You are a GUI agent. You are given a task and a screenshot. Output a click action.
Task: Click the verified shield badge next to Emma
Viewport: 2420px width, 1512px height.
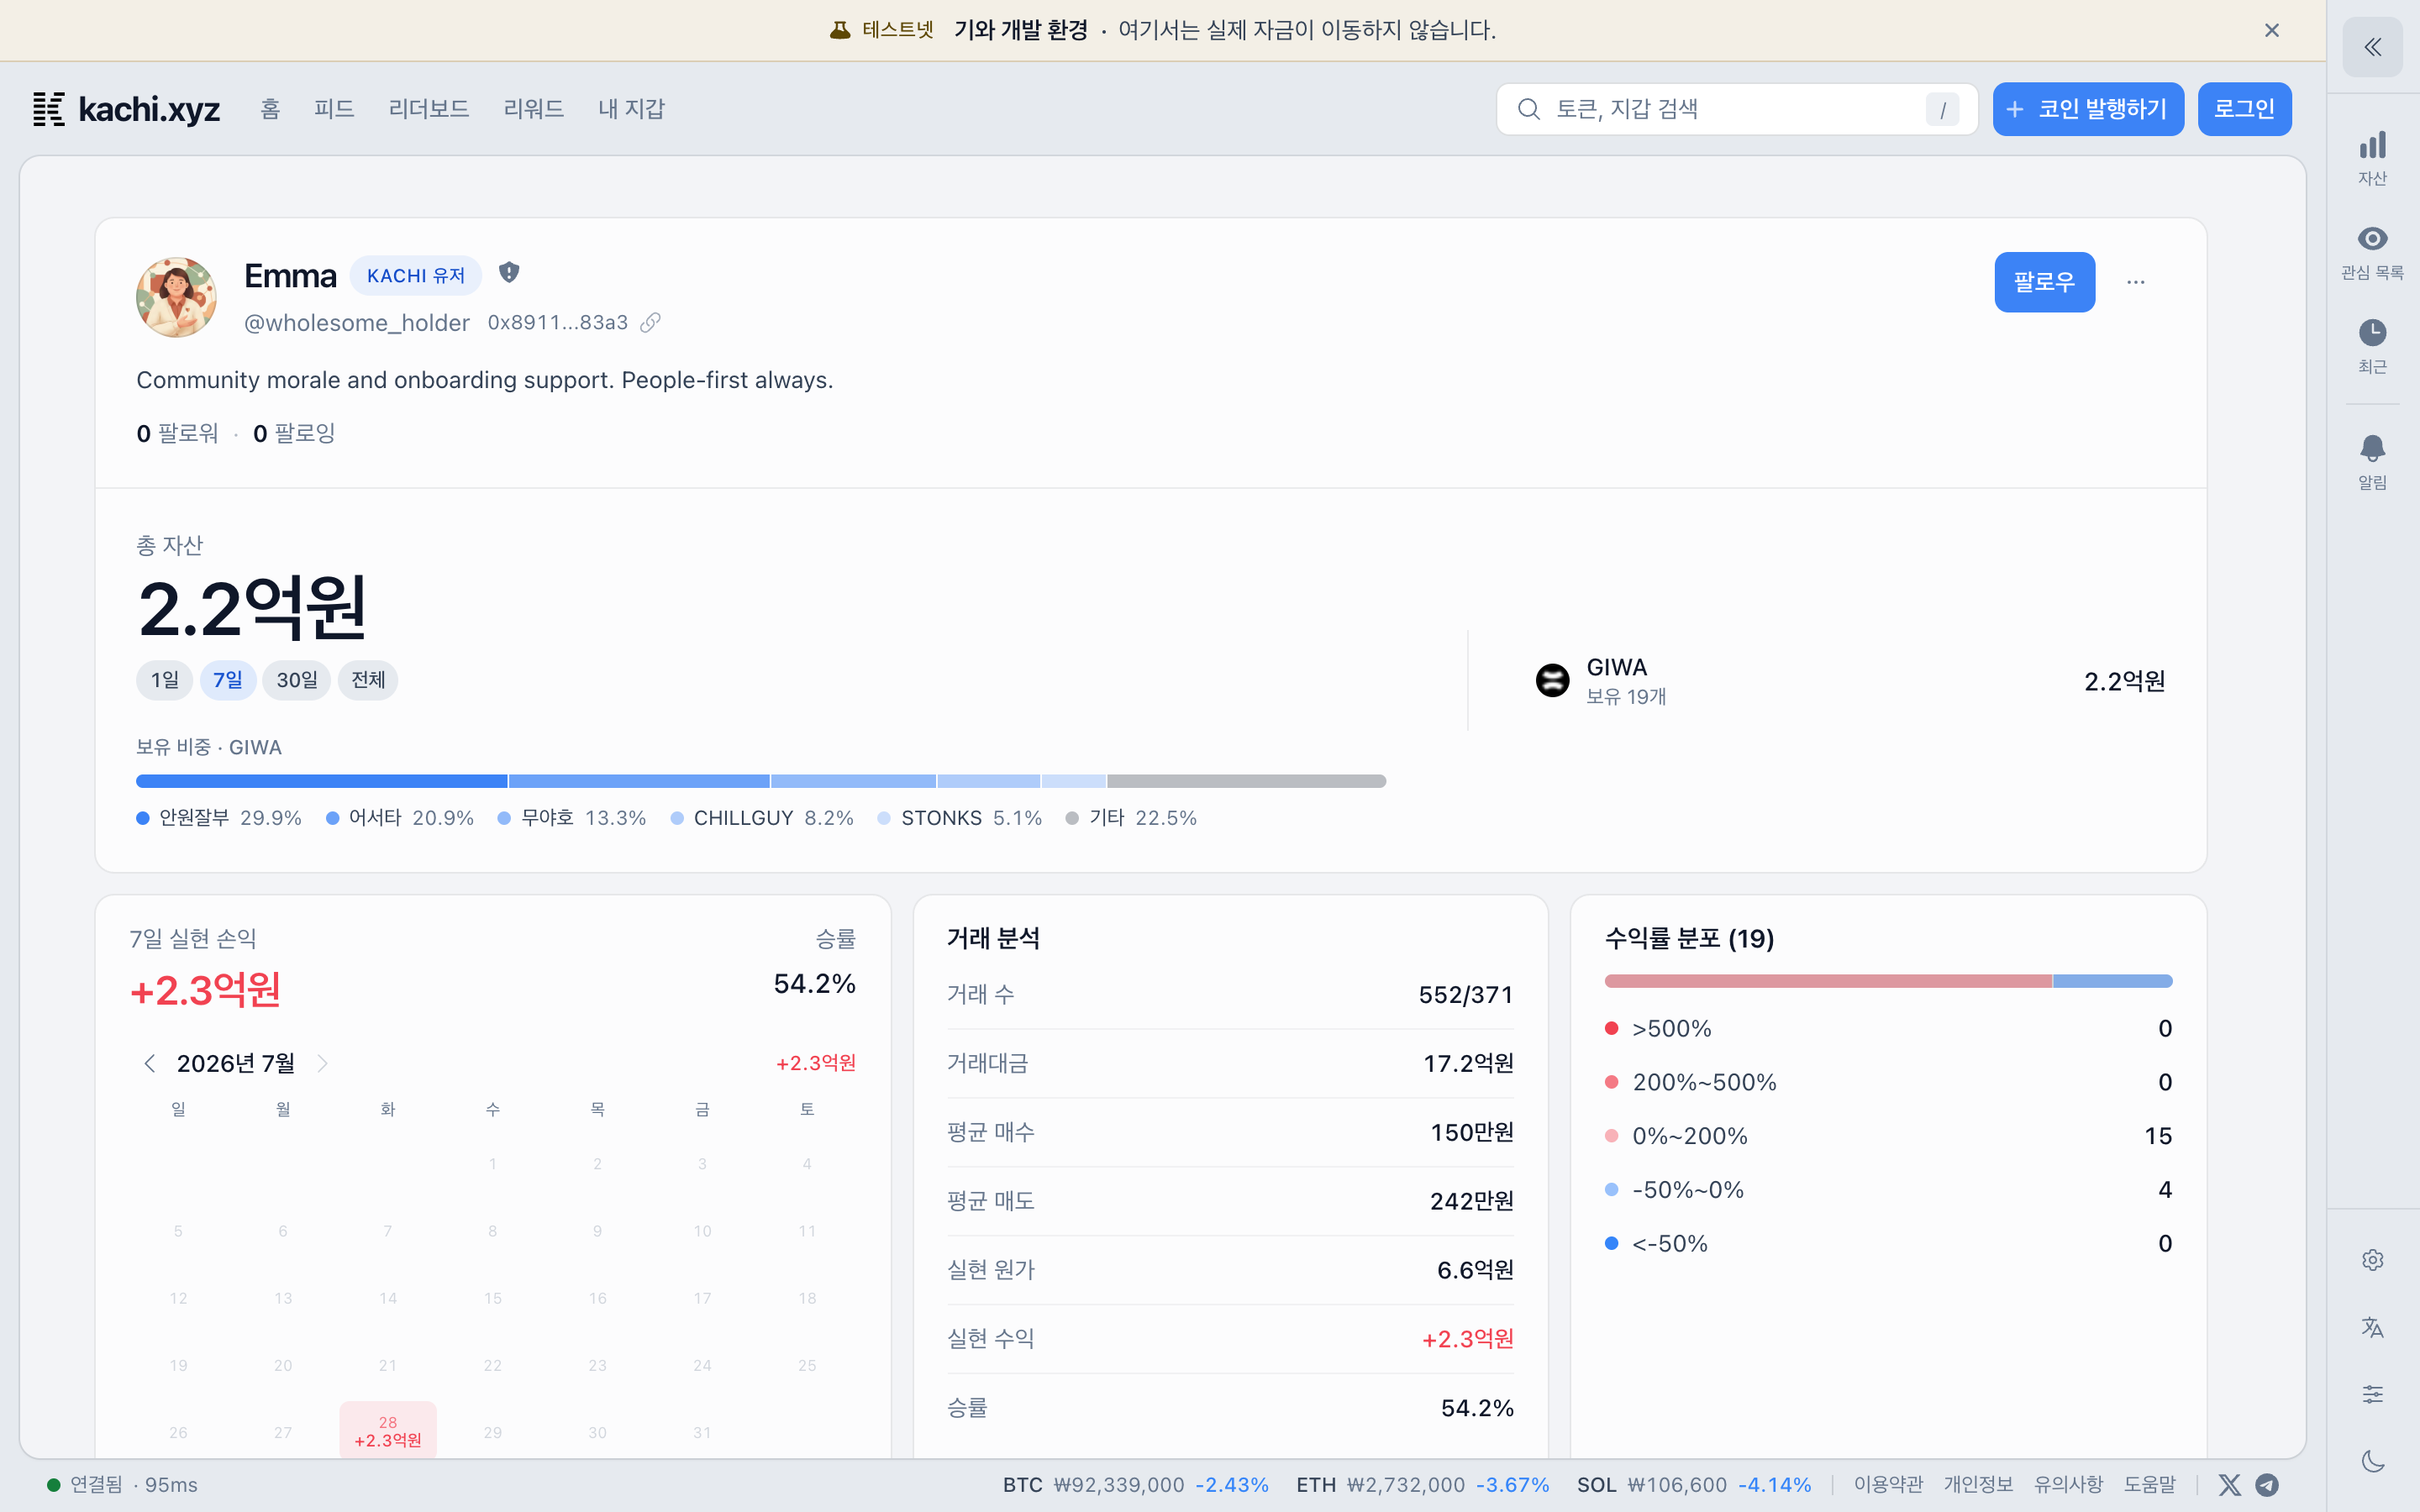pos(509,272)
